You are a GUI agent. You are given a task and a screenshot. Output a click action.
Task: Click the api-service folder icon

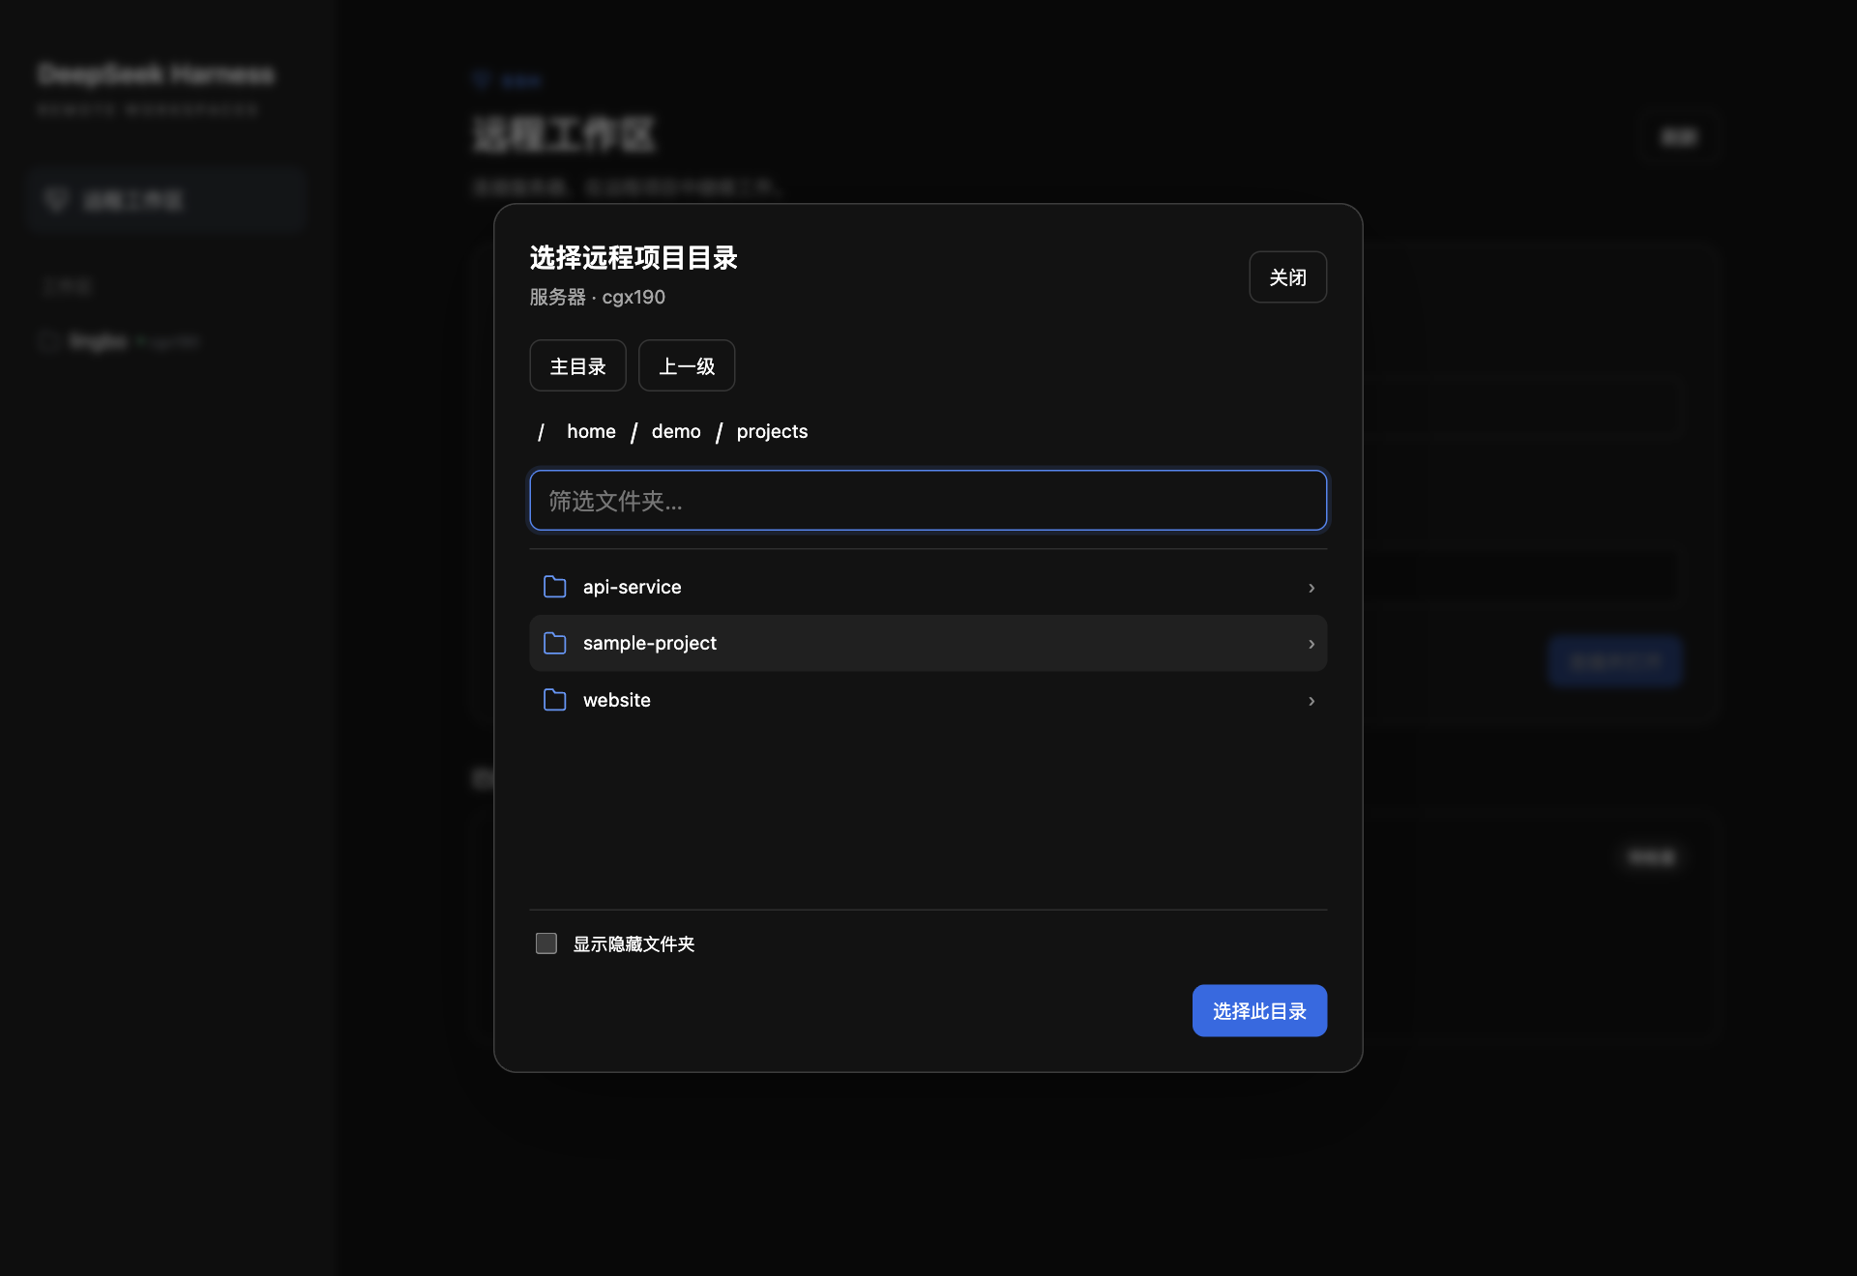click(555, 587)
